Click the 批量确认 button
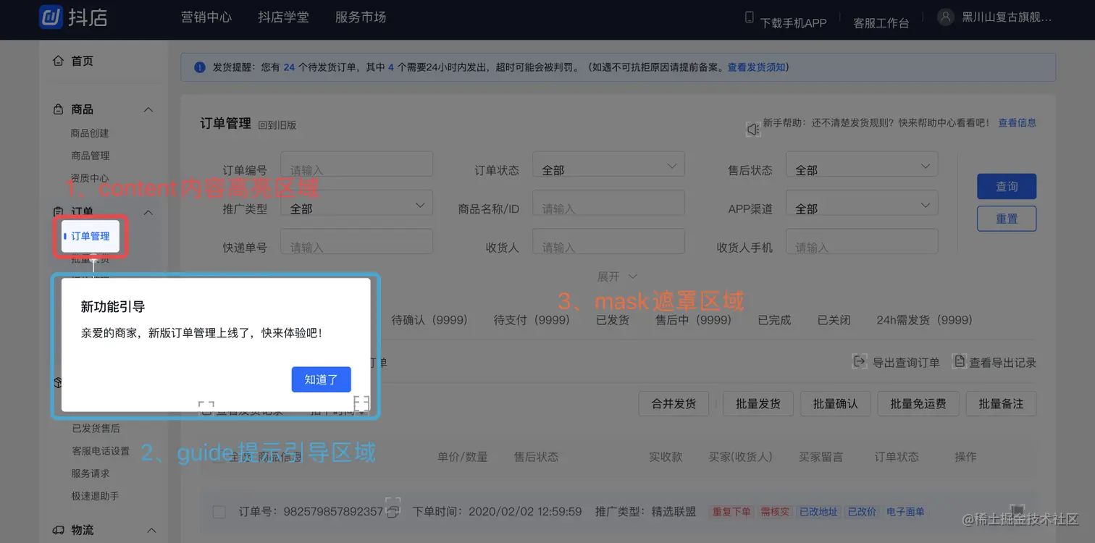This screenshot has width=1095, height=543. [x=836, y=404]
